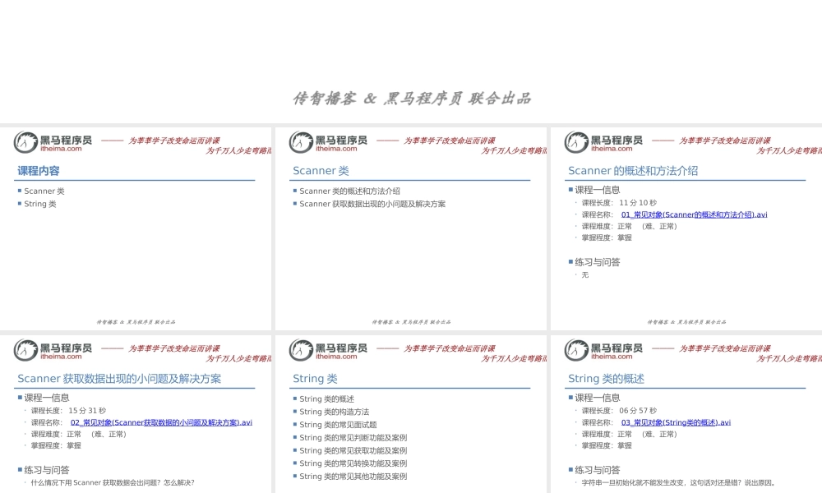
Task: Click the Scanner 类 slide title heading
Action: pyautogui.click(x=322, y=171)
